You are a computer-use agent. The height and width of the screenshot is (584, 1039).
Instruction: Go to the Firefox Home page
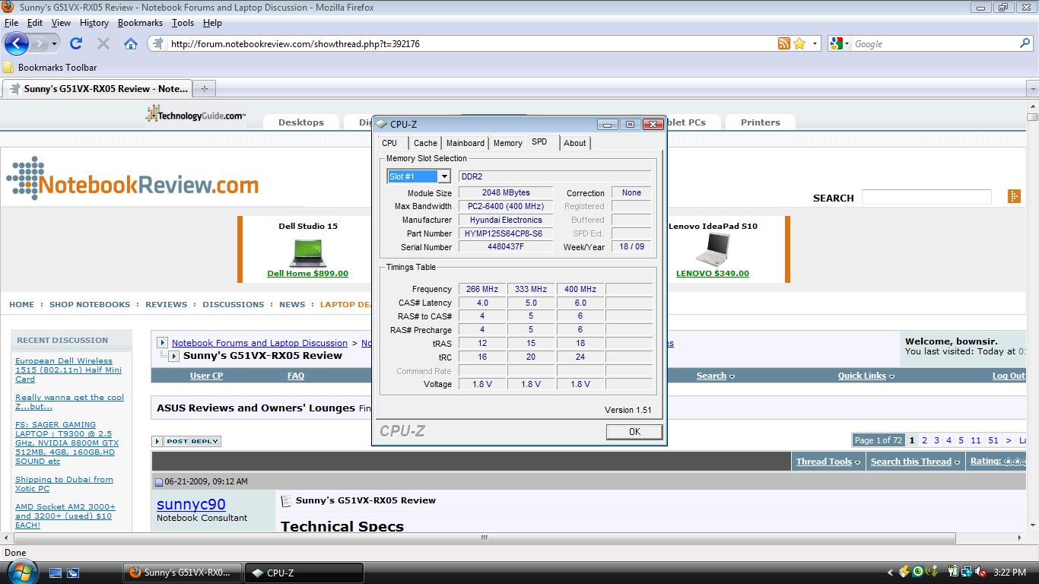click(131, 43)
